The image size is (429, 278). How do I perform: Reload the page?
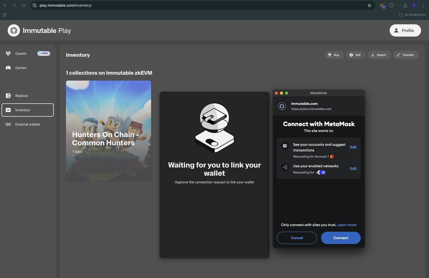point(24,5)
